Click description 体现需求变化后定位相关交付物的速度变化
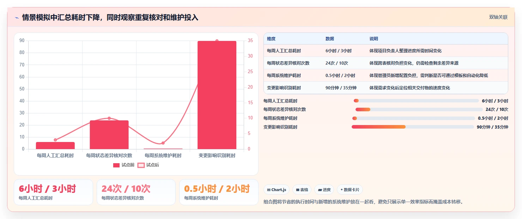Screen dimensions: 522x219 point(409,88)
